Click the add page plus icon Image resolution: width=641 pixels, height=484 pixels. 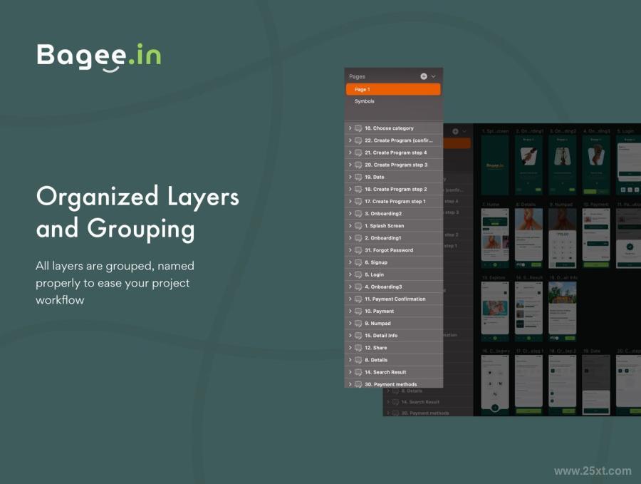424,76
